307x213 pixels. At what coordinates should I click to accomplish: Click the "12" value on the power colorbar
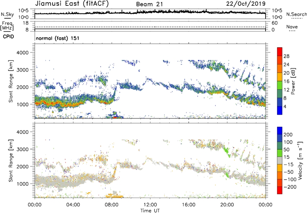286,90
